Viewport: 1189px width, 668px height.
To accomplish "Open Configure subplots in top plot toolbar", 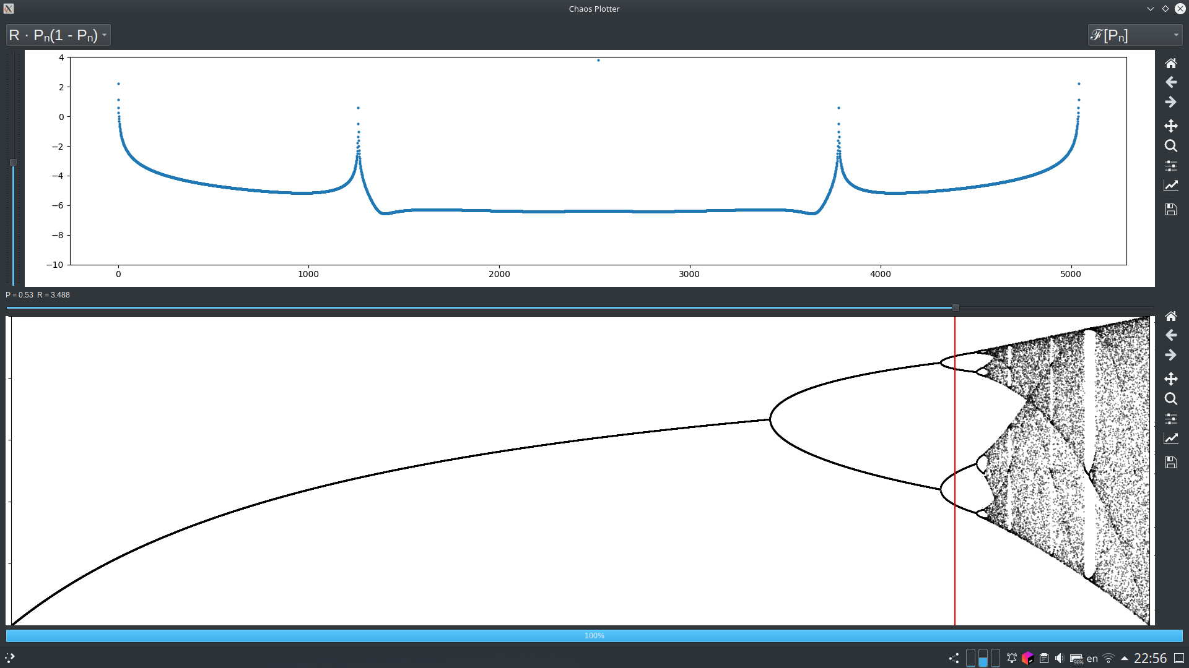I will [1170, 166].
